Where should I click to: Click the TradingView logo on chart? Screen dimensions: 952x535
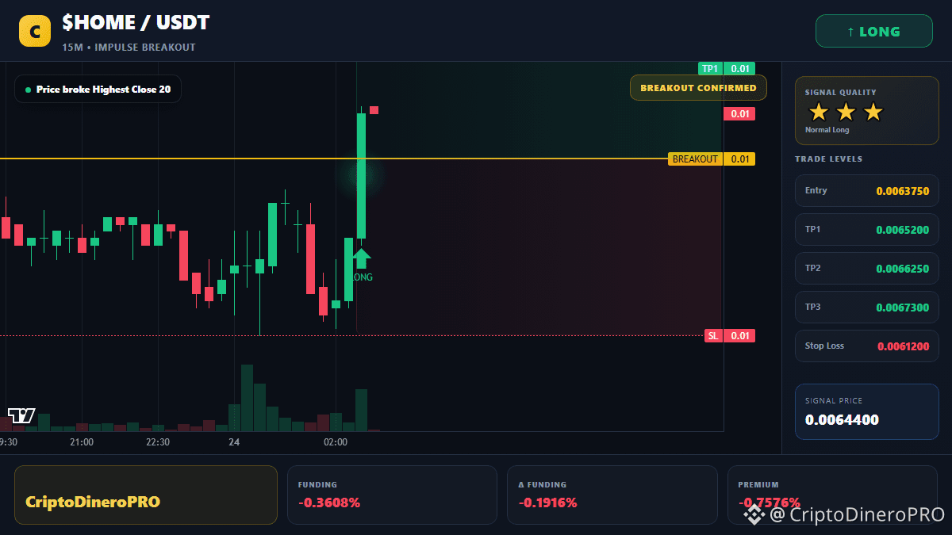coord(21,415)
